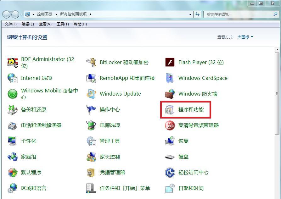Image resolution: width=281 pixels, height=199 pixels.
Task: Open the 高清晰音频管理器 speaker icon
Action: tap(170, 125)
